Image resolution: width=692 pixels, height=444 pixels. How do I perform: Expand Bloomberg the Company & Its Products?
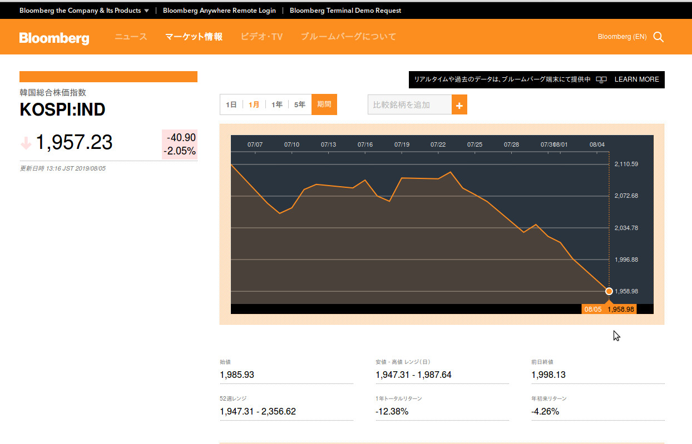click(84, 11)
